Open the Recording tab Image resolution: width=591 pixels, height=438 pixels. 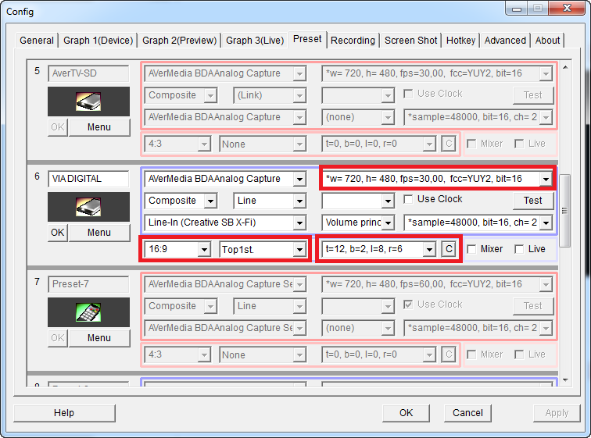(x=353, y=41)
